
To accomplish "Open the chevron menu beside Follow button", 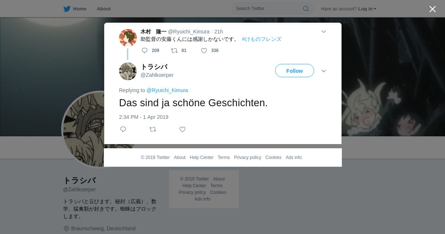I will pyautogui.click(x=324, y=71).
